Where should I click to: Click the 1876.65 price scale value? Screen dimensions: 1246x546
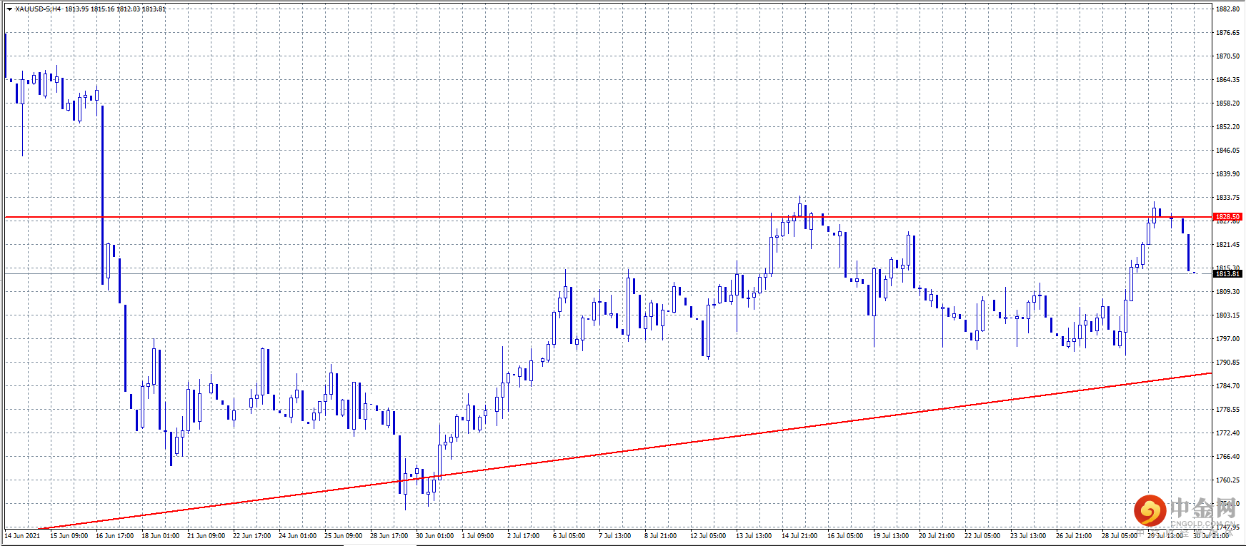coord(1228,33)
